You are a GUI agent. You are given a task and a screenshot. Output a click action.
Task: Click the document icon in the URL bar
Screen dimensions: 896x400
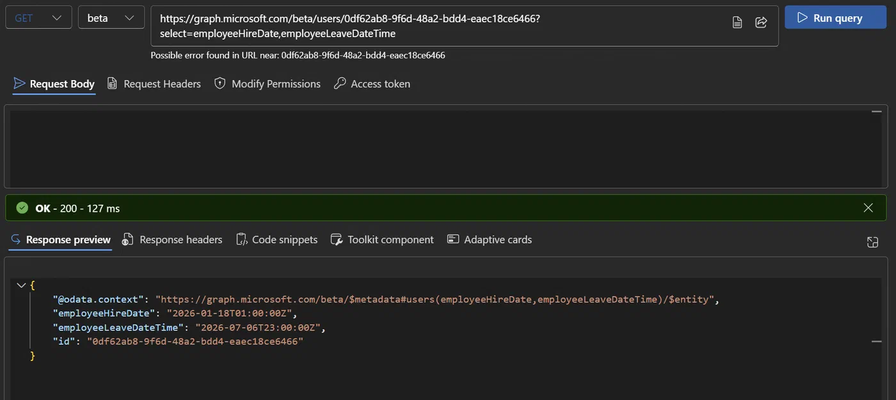737,22
